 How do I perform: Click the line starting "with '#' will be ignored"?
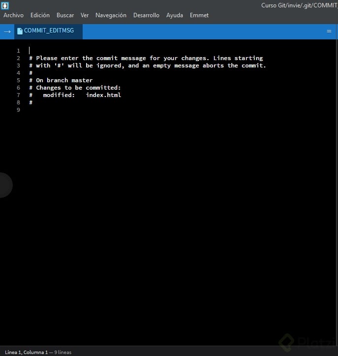(148, 65)
